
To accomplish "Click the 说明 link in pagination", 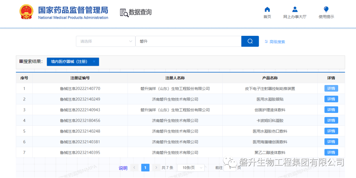I will [123, 168].
